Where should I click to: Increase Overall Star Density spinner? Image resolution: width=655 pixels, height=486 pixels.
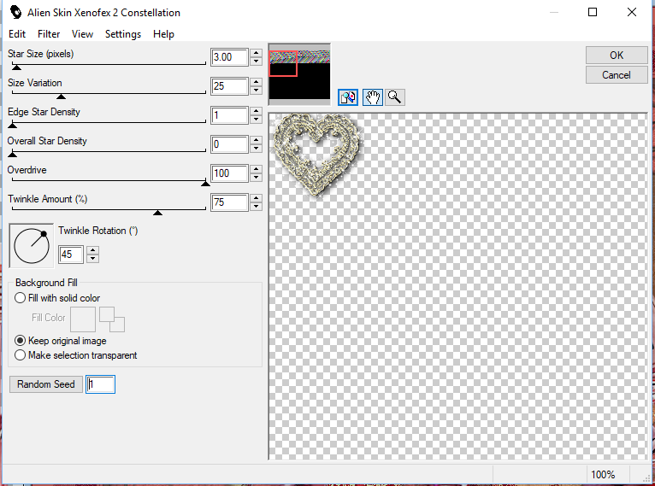[256, 140]
